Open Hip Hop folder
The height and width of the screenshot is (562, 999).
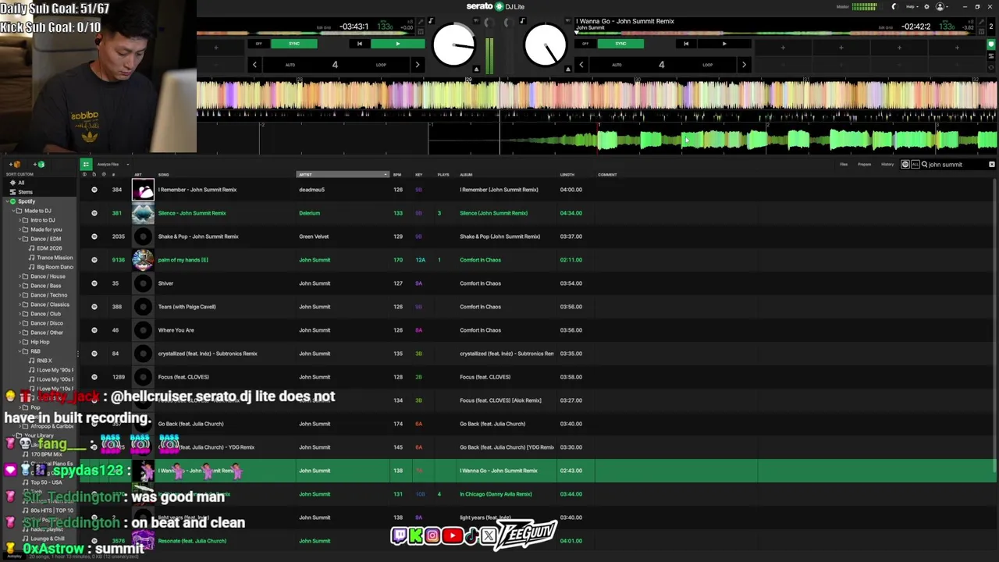tap(39, 342)
